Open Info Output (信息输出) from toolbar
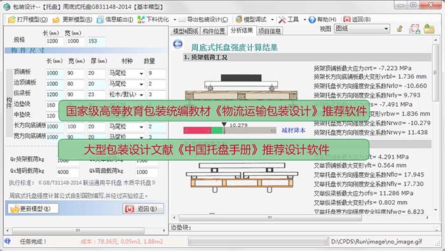The width and height of the screenshot is (445, 251). coord(100,20)
